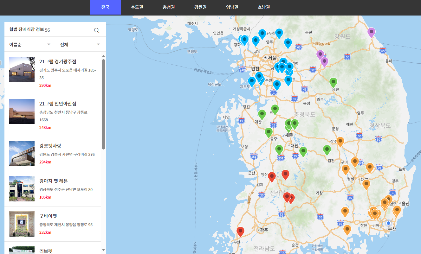Open the 전체 filter dropdown
The image size is (421, 254).
click(x=81, y=45)
